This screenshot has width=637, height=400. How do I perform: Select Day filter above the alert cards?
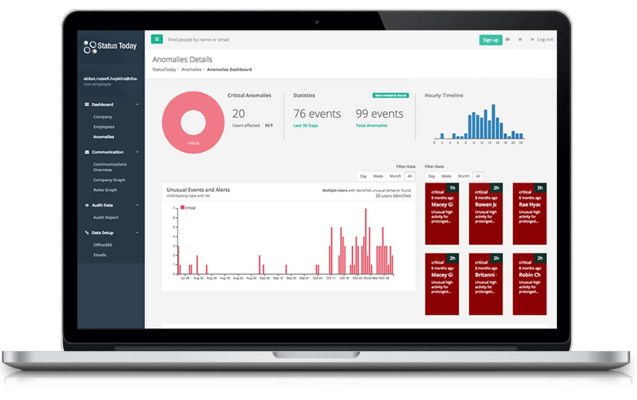431,176
